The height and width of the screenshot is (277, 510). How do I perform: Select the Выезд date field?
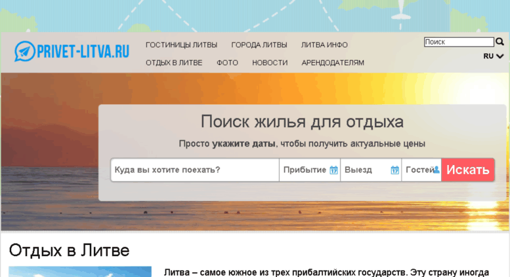tap(371, 170)
